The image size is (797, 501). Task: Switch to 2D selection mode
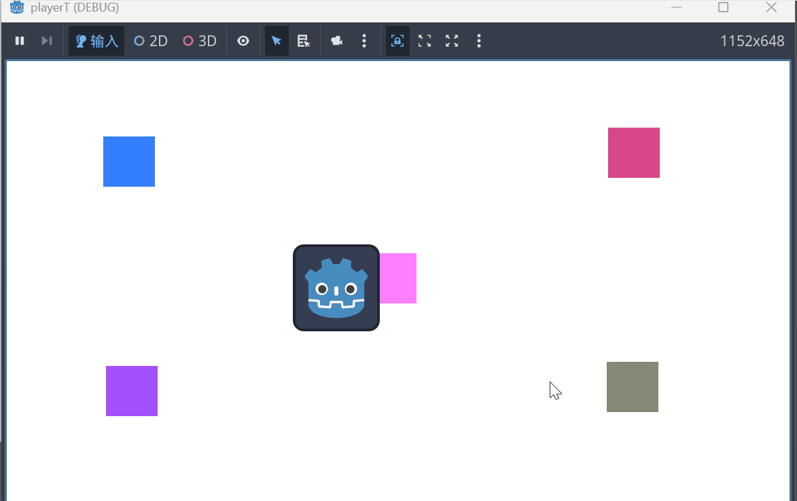pos(150,41)
